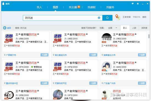Sort results by 活跃度

[144, 28]
